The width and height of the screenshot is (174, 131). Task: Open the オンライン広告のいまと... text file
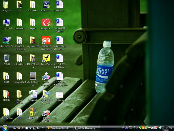pos(59,76)
